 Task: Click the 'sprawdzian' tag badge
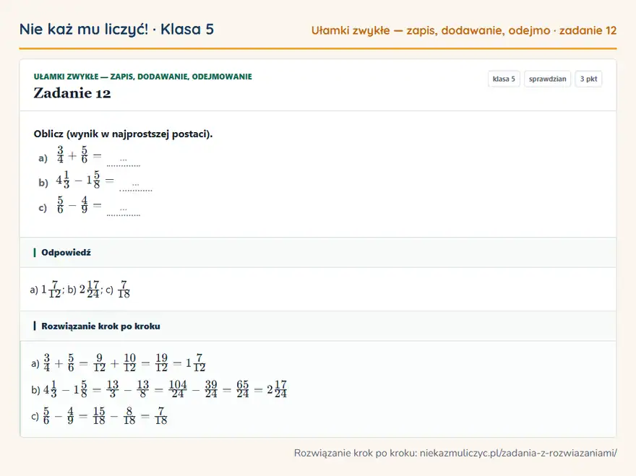[x=547, y=79]
